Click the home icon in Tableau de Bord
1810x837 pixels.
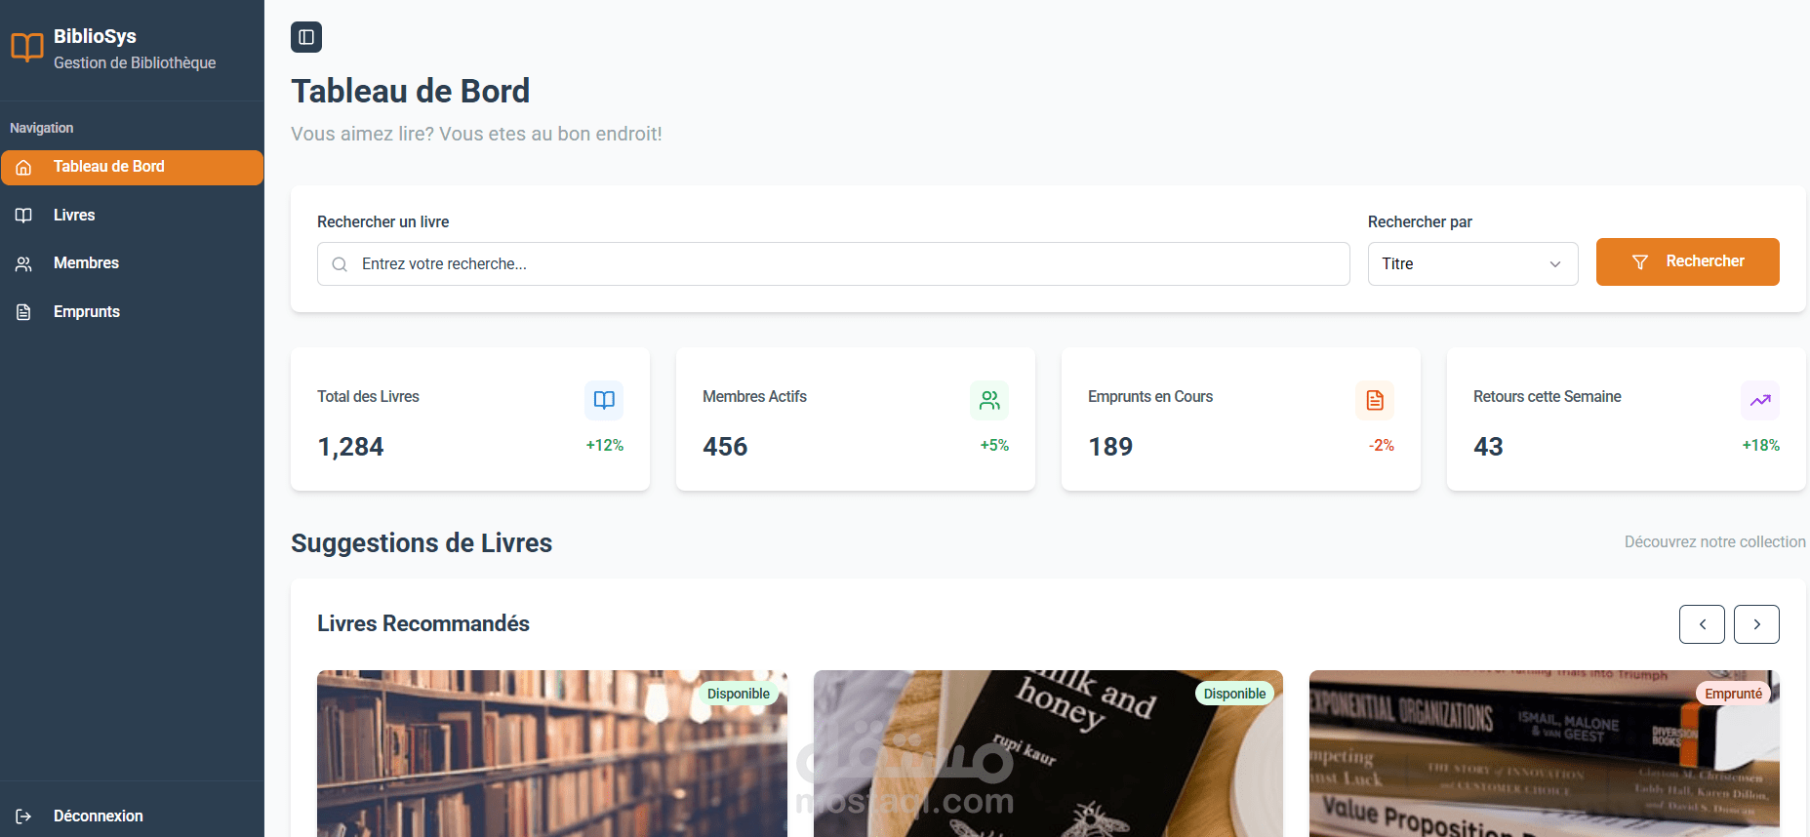[x=24, y=168]
